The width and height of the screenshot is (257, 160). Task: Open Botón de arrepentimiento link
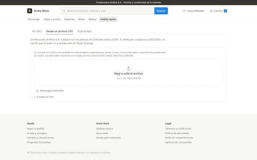coord(179,138)
